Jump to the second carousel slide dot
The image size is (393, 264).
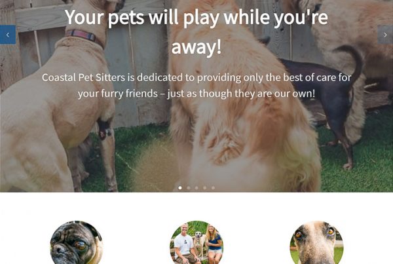coord(188,188)
